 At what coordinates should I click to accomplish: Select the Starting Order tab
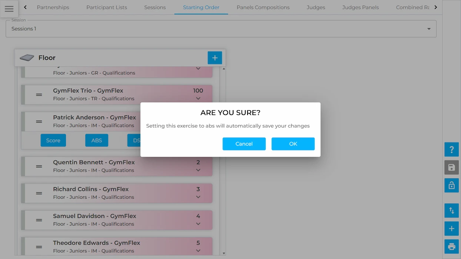point(201,7)
